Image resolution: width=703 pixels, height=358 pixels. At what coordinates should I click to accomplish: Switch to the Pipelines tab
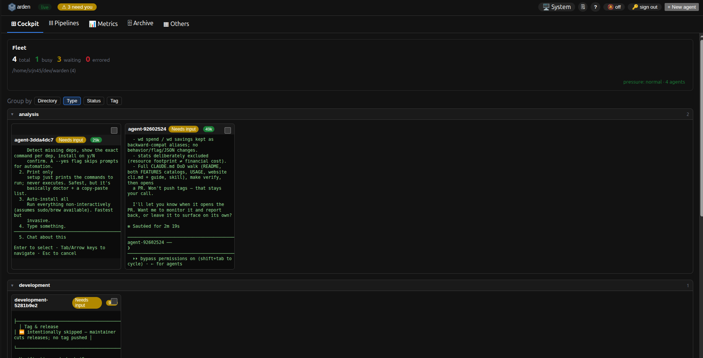tap(64, 23)
